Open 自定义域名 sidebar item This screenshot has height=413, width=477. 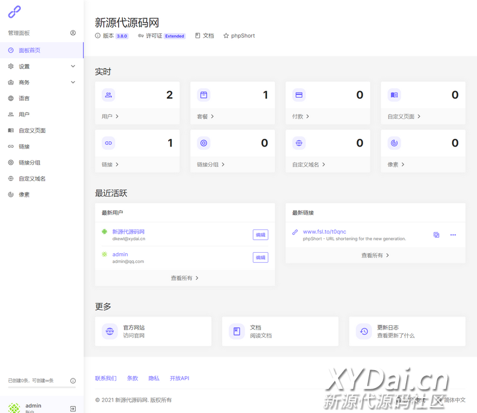click(32, 179)
